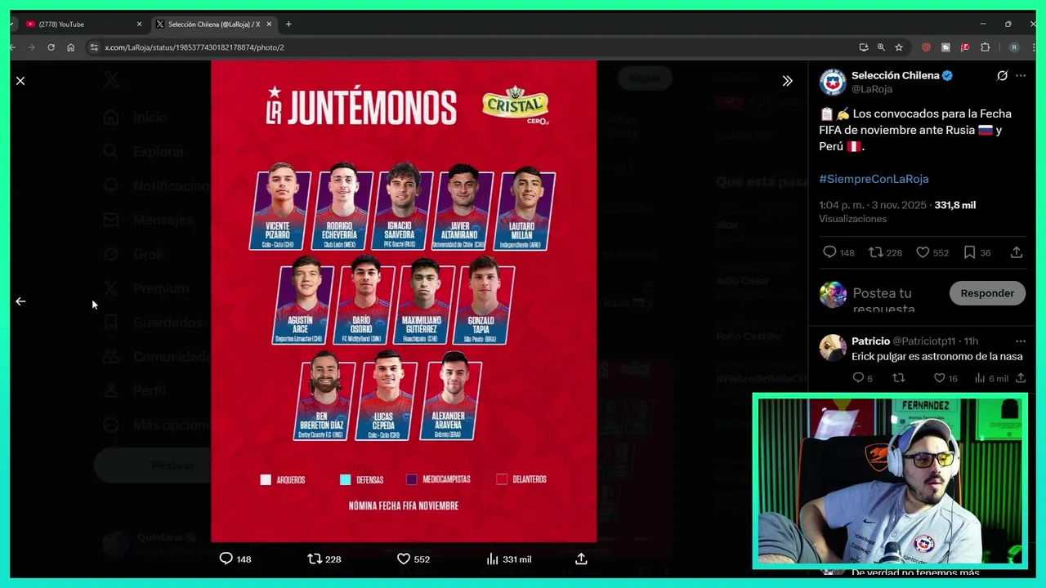
Task: Bookmark the tweet showing 36
Action: (x=969, y=252)
